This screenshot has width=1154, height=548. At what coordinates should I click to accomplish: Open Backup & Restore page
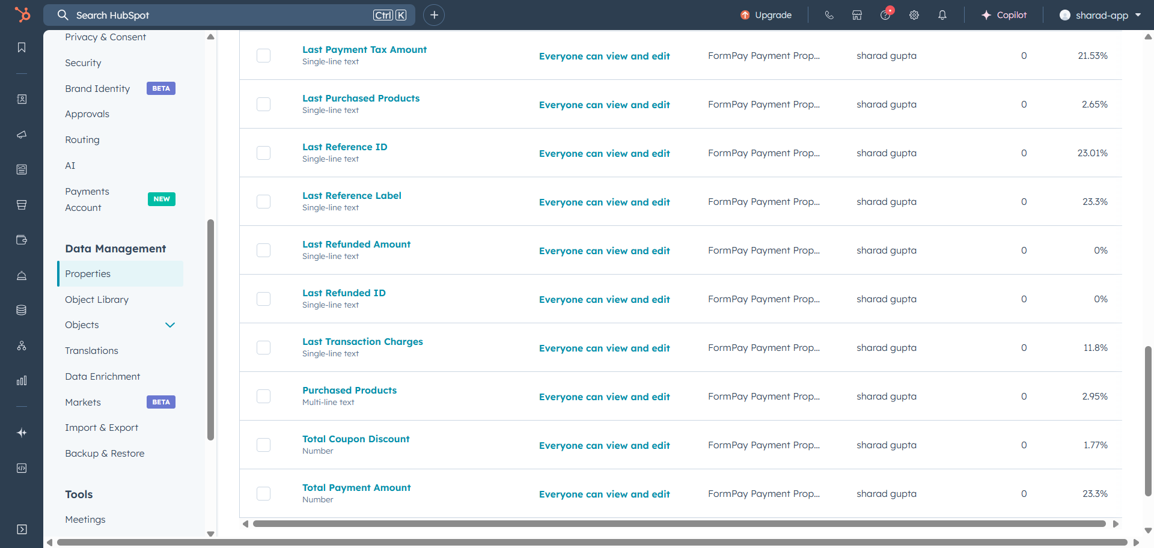click(x=105, y=454)
